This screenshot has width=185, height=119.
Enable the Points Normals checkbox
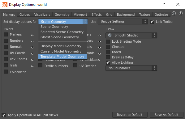click(x=6, y=47)
